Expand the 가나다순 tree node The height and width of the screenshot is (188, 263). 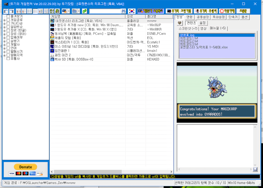5,24
